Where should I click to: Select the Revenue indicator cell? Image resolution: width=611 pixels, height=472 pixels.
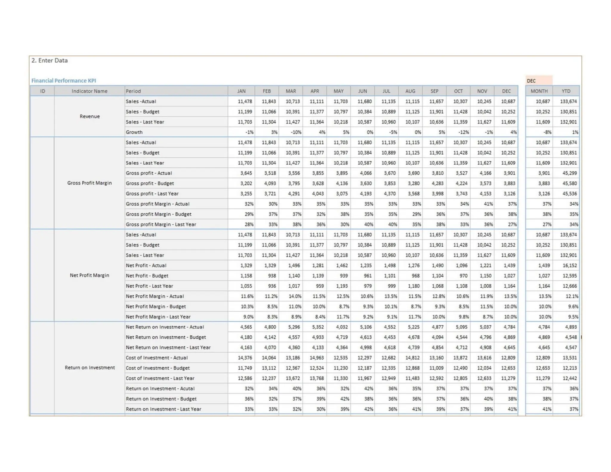pos(90,116)
